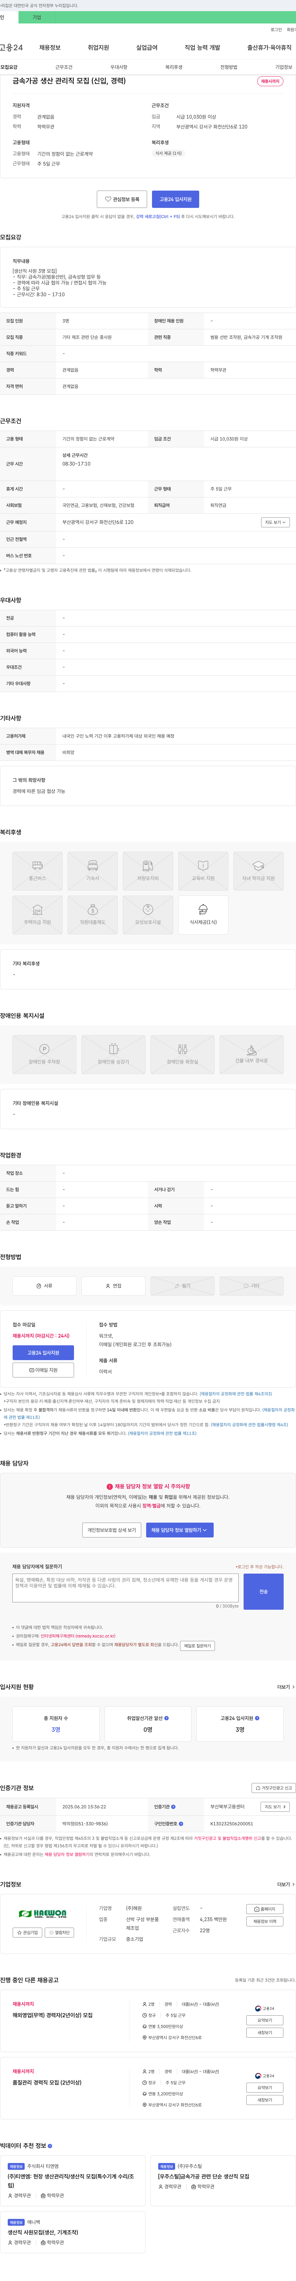This screenshot has width=296, height=2281.
Task: Switch to the 우대사항 section tab
Action: tap(118, 67)
